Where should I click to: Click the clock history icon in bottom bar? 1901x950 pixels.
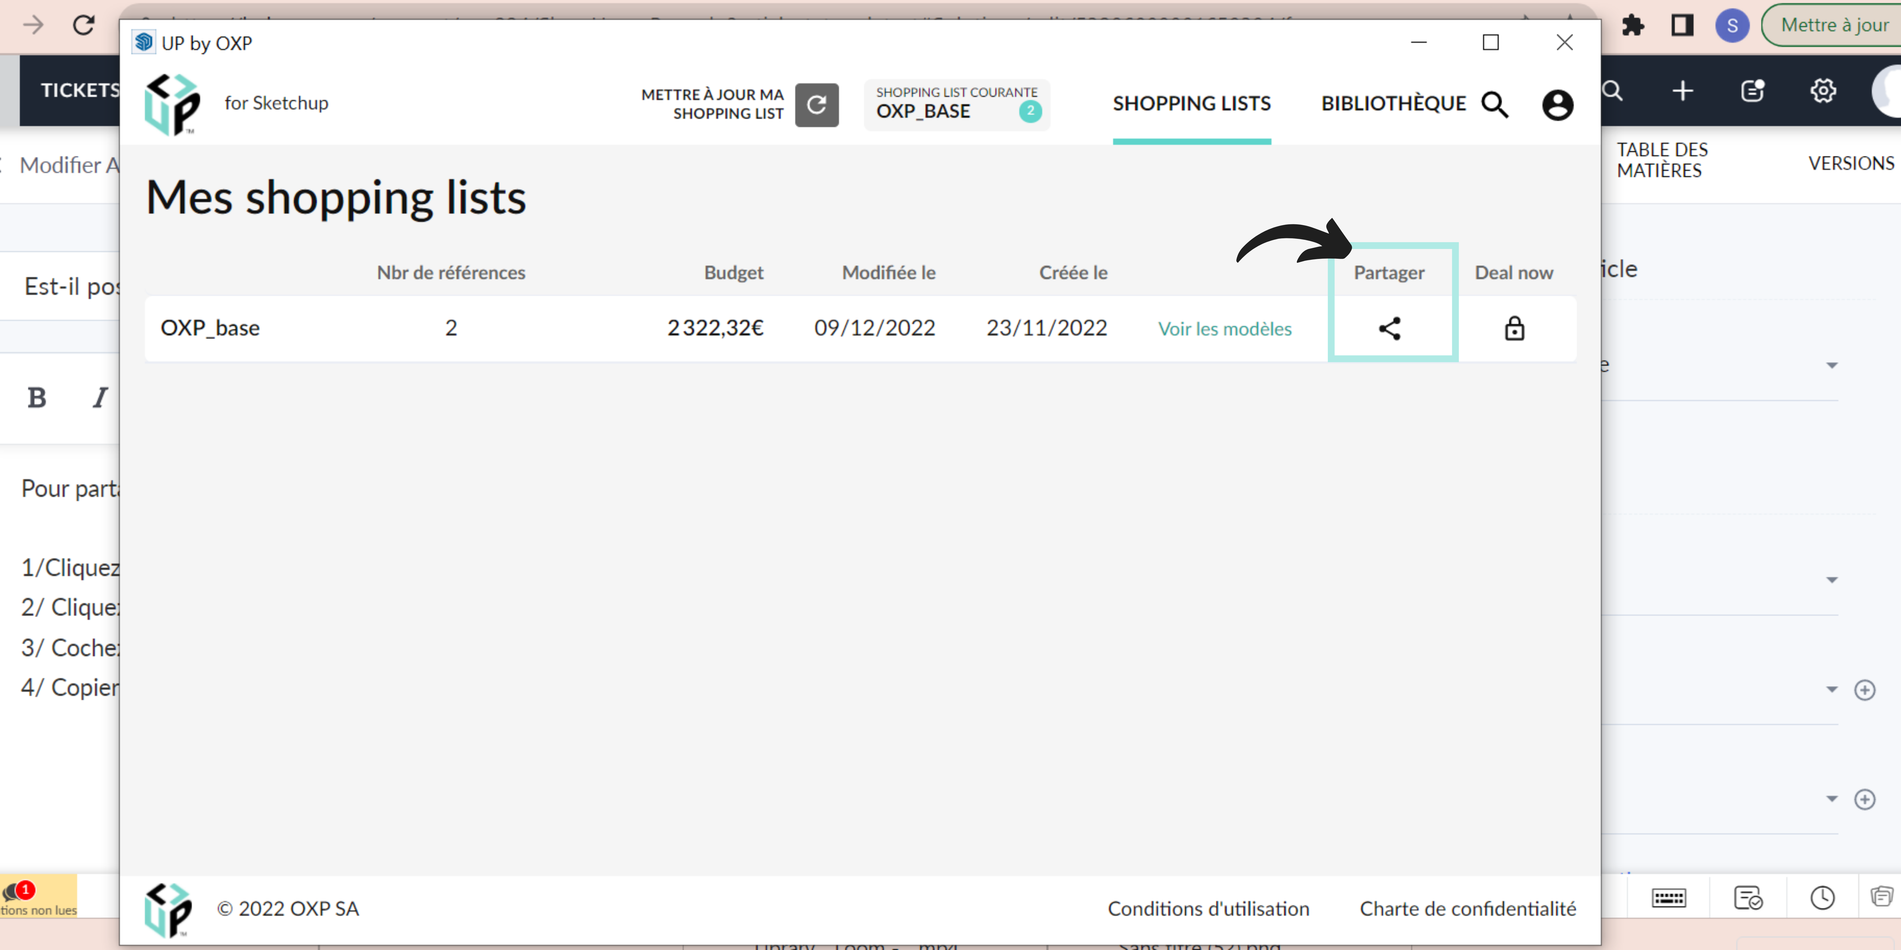1822,897
